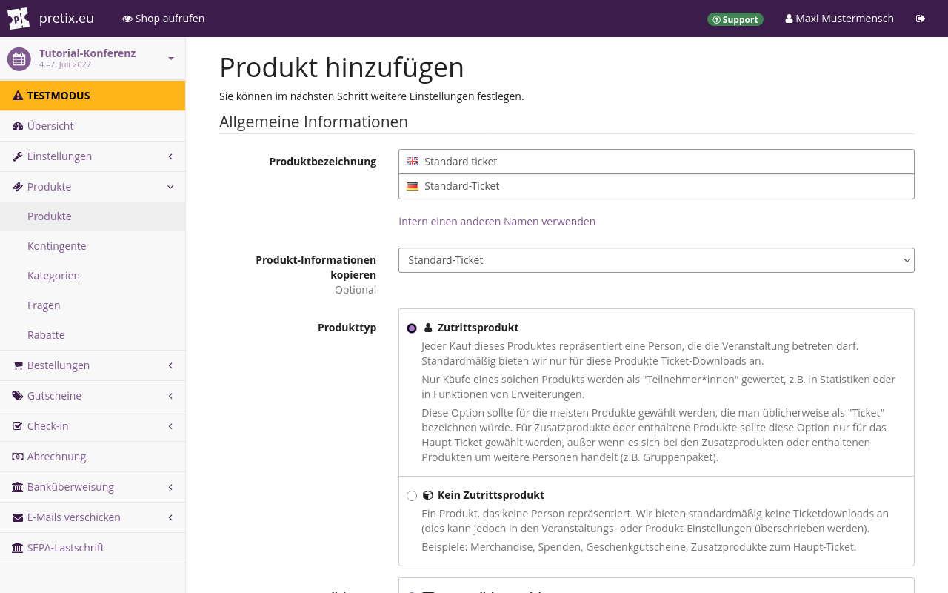Click 'Intern einen anderen Namen verwenden' link
The width and height of the screenshot is (948, 593).
(497, 222)
